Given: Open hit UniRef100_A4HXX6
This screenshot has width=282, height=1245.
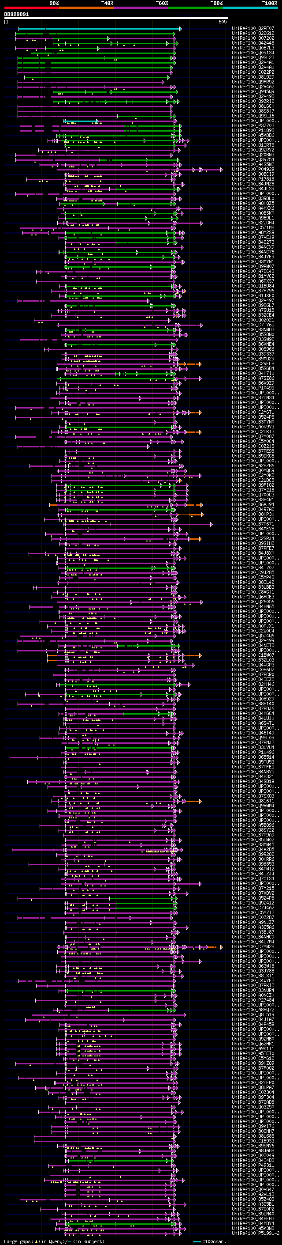Looking at the screenshot, I should tap(253, 208).
